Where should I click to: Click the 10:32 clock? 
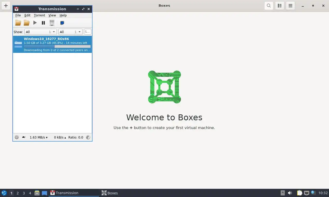pyautogui.click(x=323, y=193)
